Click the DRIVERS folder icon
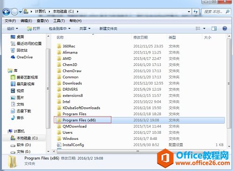The image size is (233, 171). [x=59, y=89]
